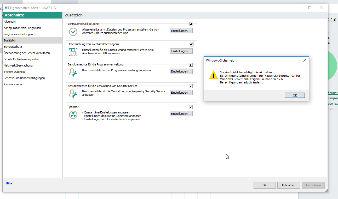Click Einstellungen des Backup-Speichers anpassen text
The image size is (338, 199).
112,116
